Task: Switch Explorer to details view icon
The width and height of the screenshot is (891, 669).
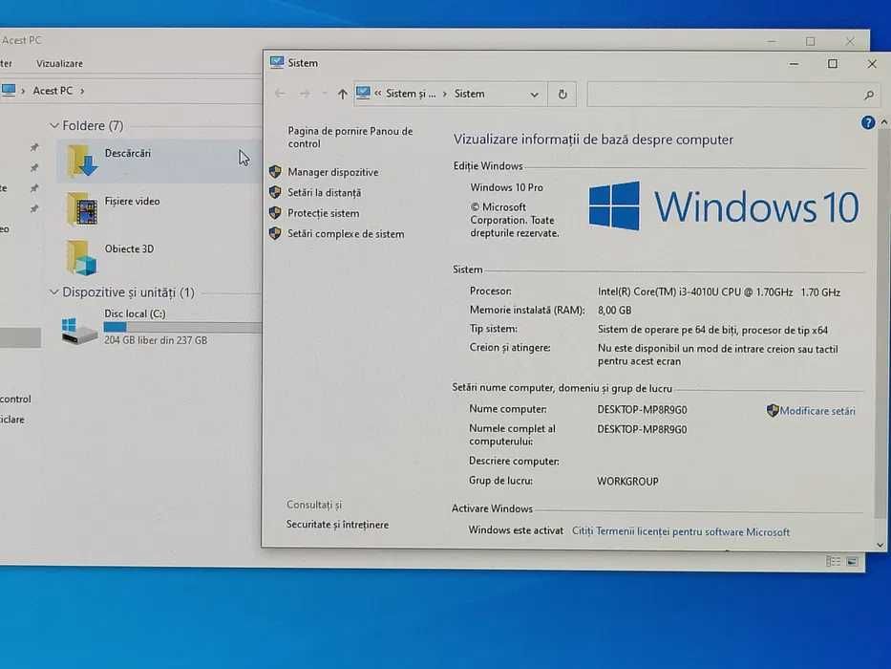Action: tap(833, 562)
